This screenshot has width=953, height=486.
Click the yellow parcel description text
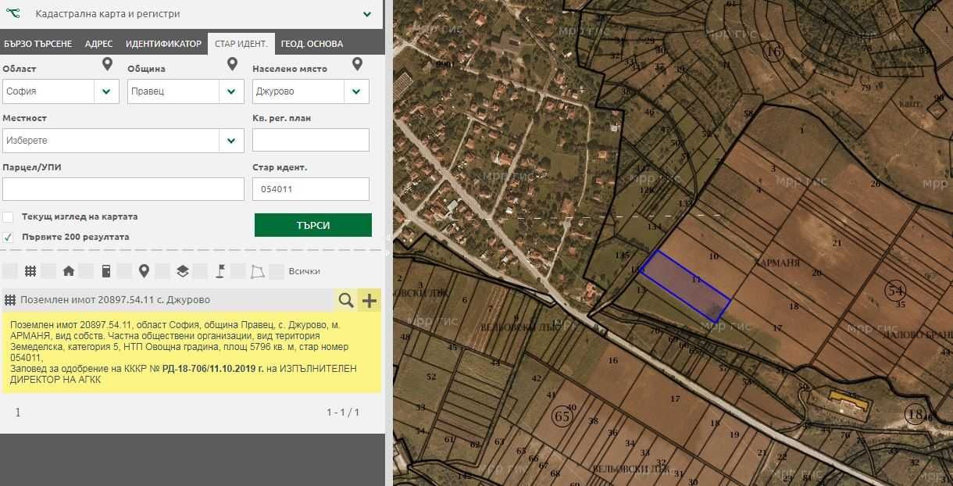191,352
